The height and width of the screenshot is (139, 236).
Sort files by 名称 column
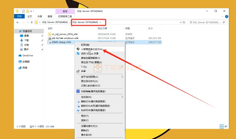click(50, 28)
